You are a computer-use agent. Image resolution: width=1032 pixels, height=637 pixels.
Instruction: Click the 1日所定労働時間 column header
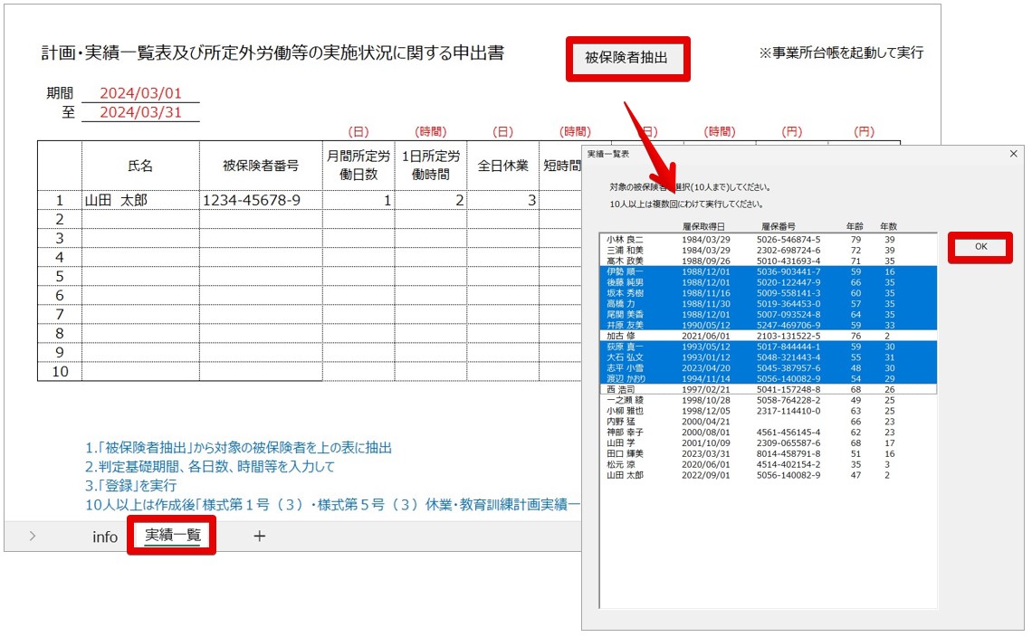(431, 166)
